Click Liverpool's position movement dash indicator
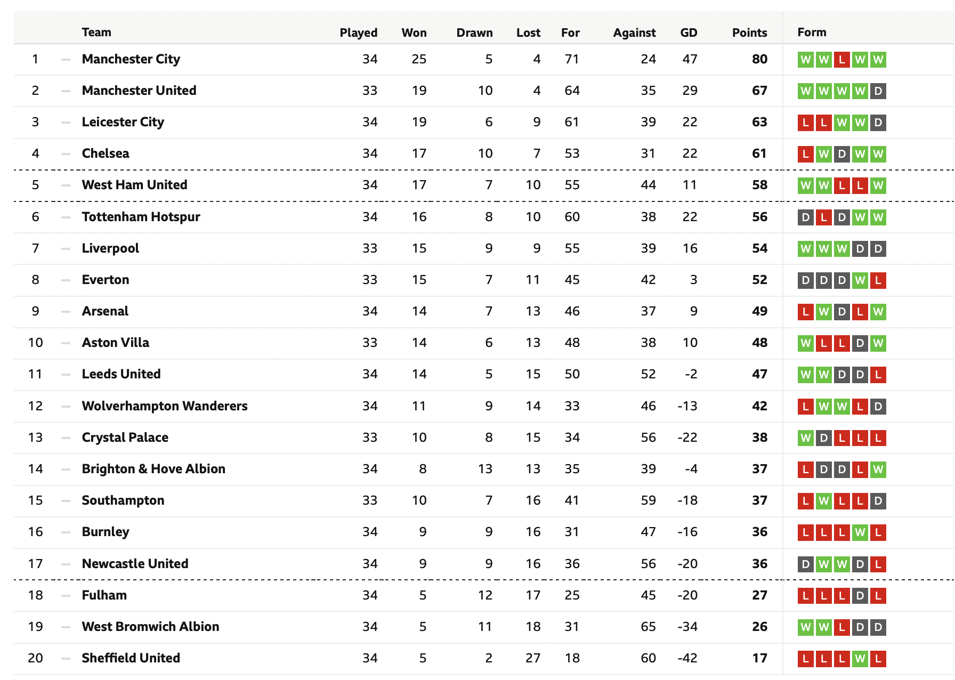955x680 pixels. [x=66, y=249]
